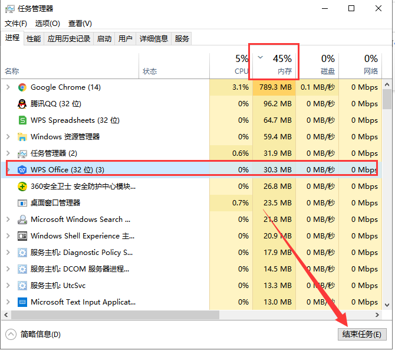395x350 pixels.
Task: Switch to the 启动 tab
Action: point(104,39)
